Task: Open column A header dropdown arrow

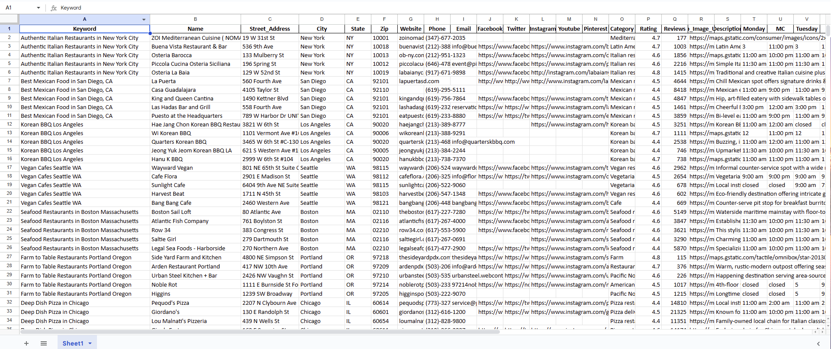Action: click(144, 19)
